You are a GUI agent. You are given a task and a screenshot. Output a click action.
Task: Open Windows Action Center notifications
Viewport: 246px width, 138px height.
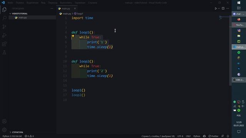(x=239, y=132)
